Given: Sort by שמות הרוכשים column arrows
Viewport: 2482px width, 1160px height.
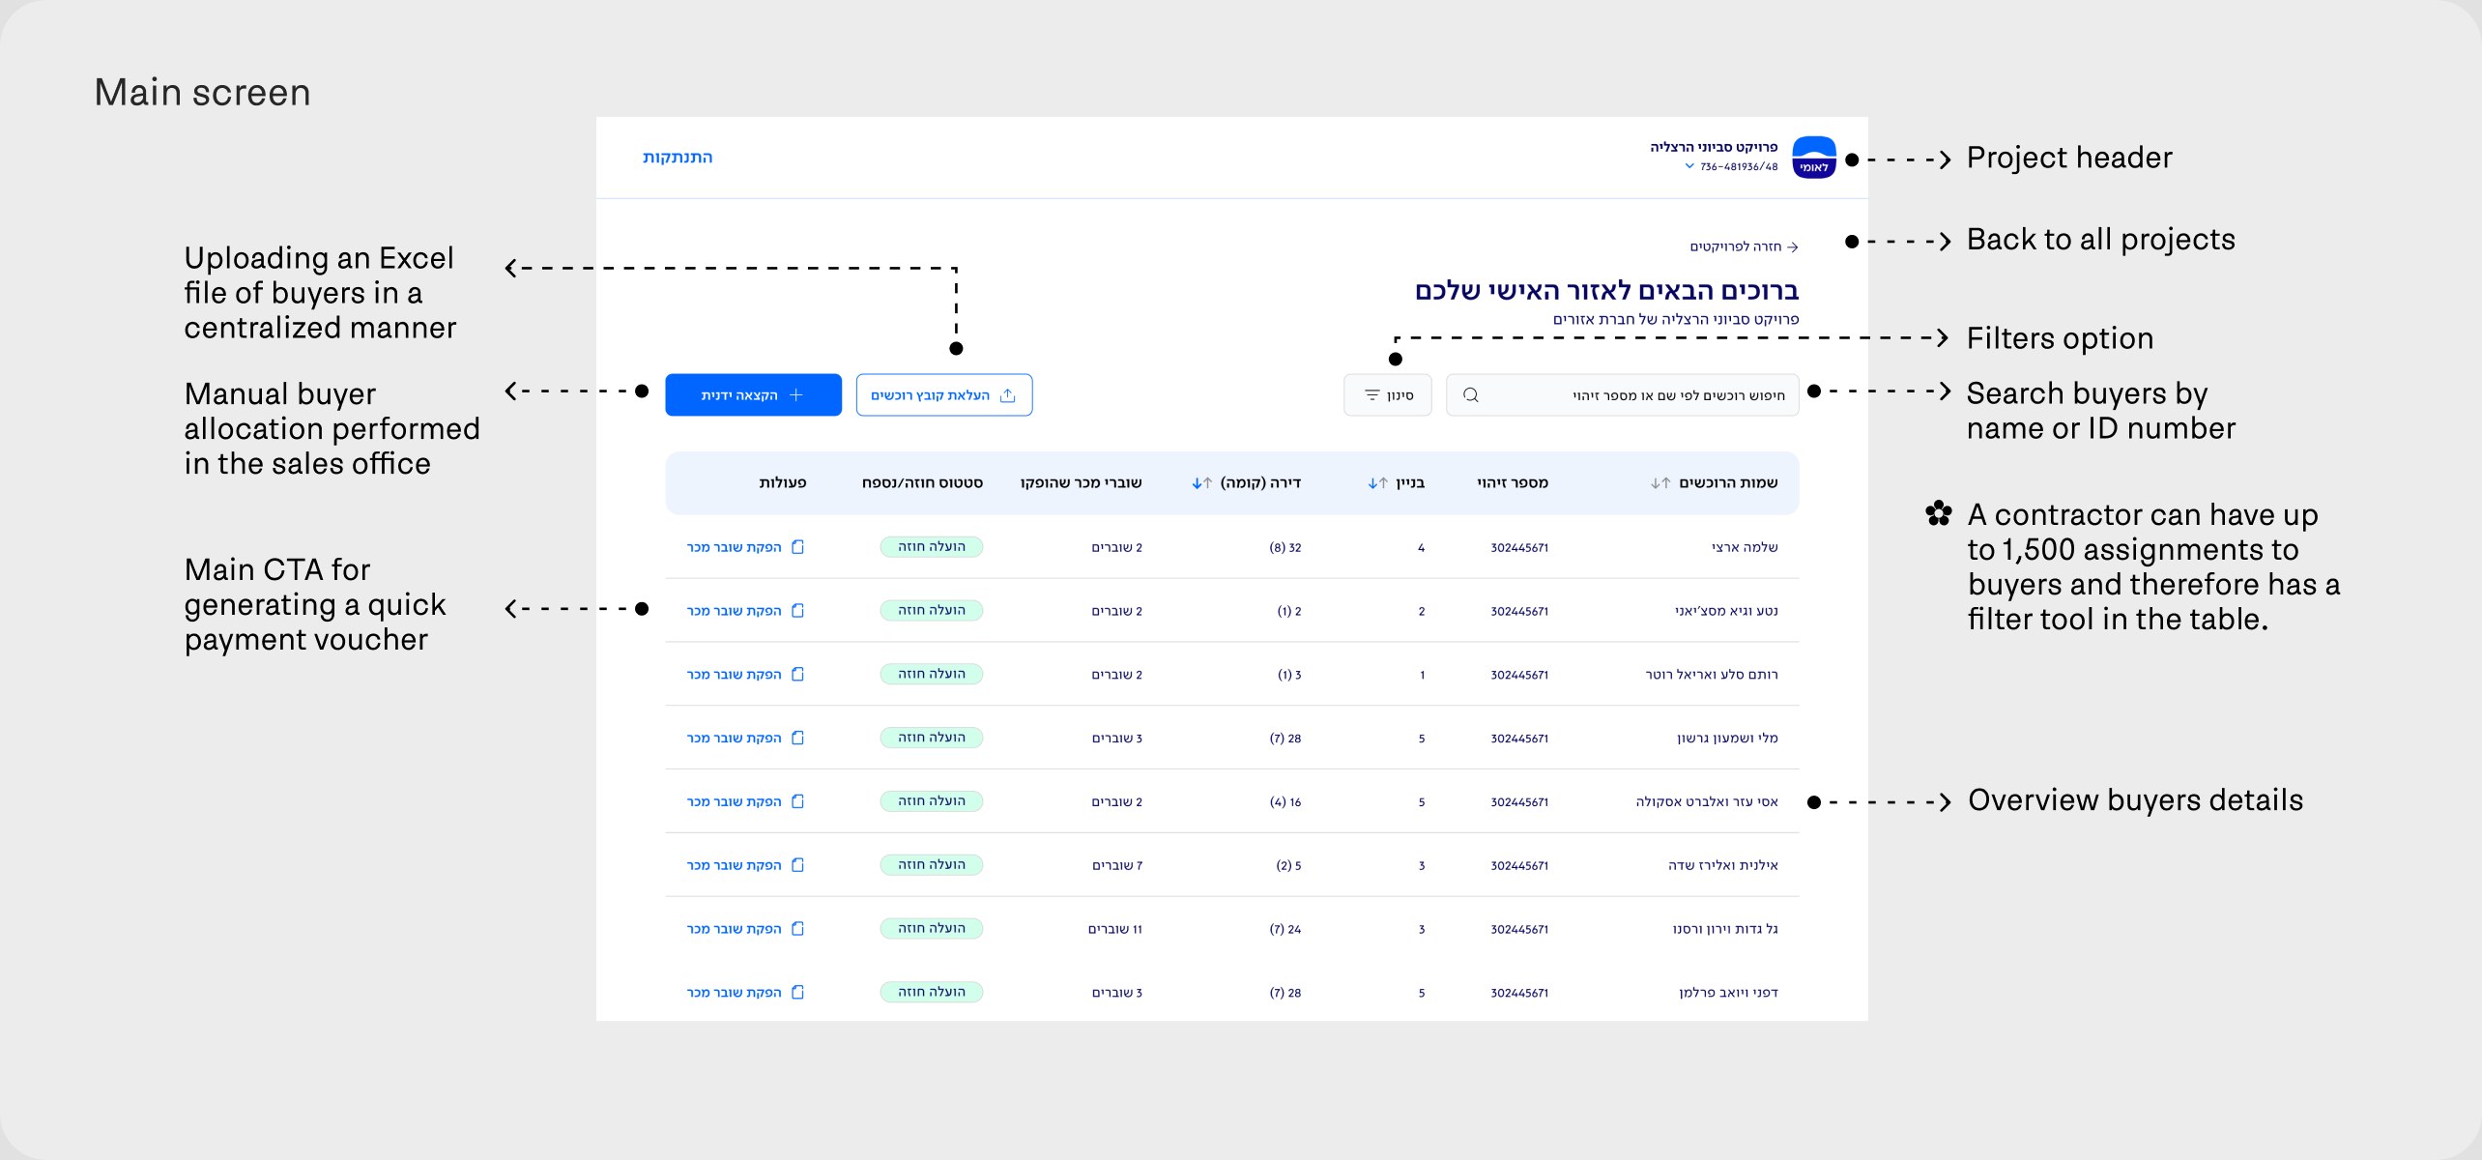Looking at the screenshot, I should pos(1660,483).
